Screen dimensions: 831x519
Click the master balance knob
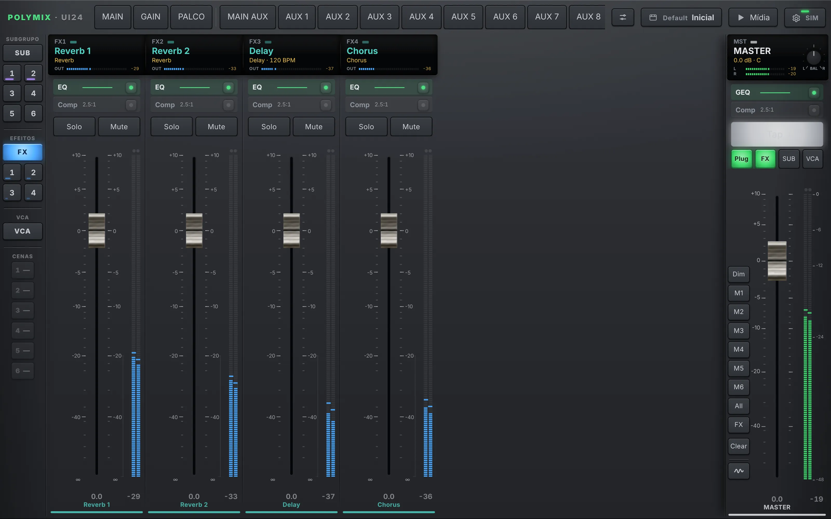814,57
